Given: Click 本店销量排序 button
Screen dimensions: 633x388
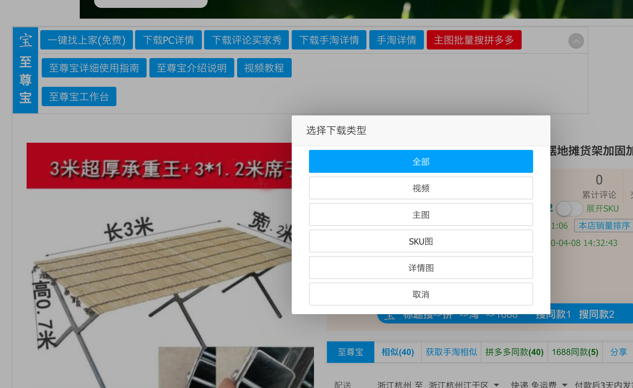Looking at the screenshot, I should tap(604, 226).
